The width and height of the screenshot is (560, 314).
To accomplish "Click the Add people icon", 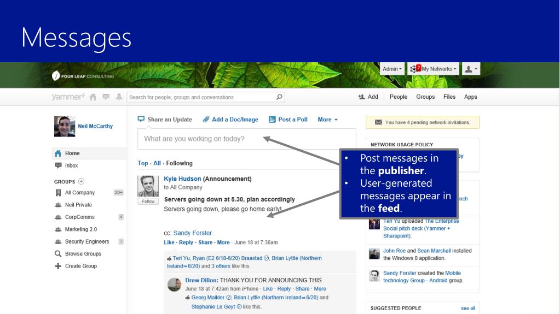I will (361, 97).
